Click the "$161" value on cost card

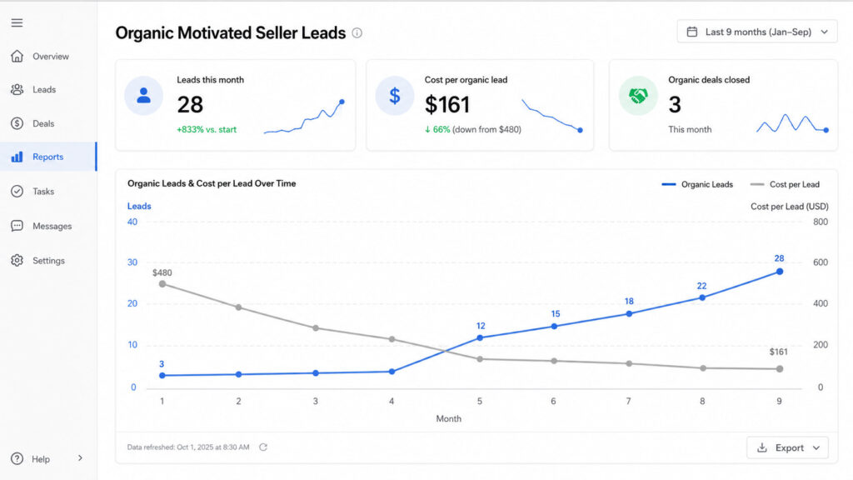coord(447,104)
